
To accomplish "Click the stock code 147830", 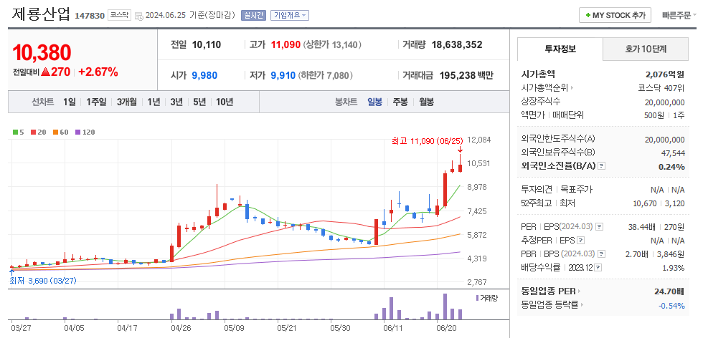I will click(89, 16).
